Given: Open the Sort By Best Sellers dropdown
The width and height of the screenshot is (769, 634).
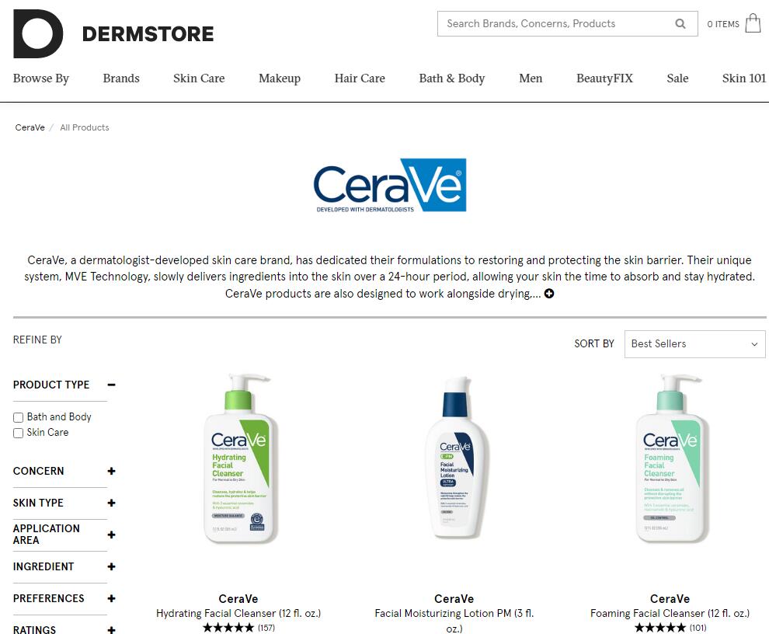Looking at the screenshot, I should click(694, 344).
